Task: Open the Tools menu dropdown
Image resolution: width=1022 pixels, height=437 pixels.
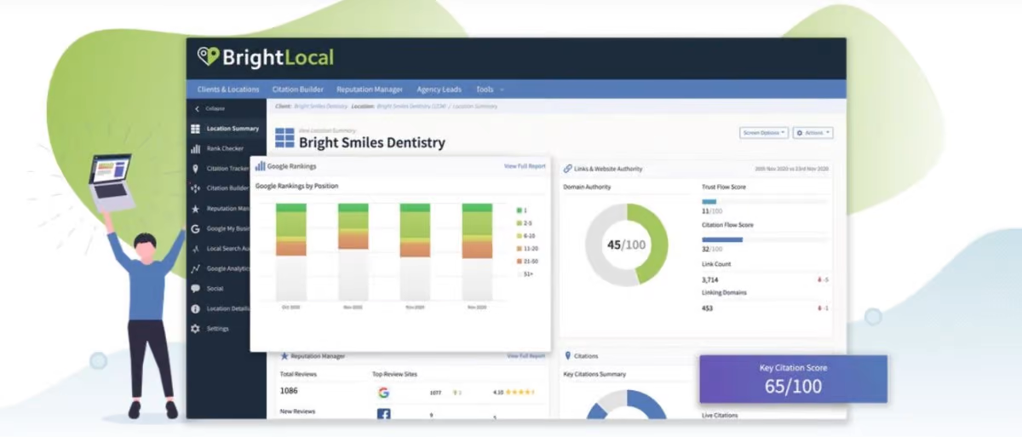Action: [490, 89]
